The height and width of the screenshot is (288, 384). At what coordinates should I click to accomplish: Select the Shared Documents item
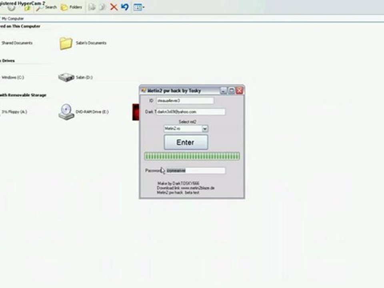[x=17, y=43]
